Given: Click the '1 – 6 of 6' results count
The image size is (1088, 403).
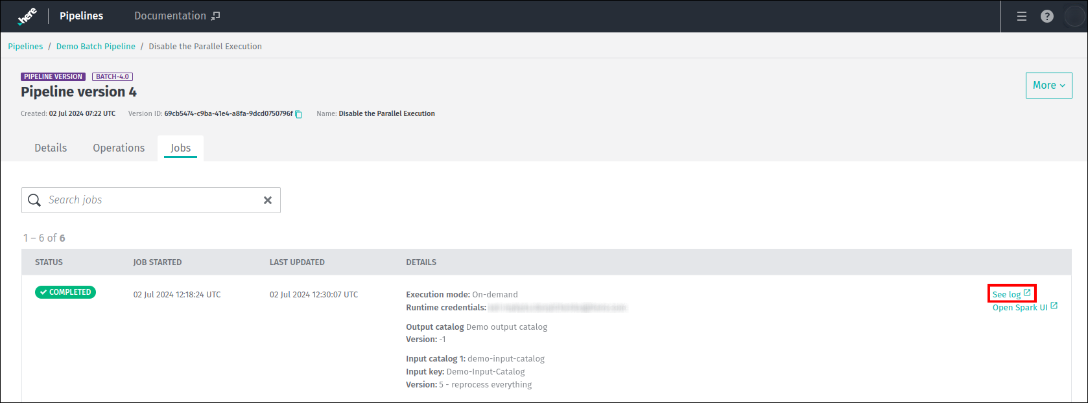Looking at the screenshot, I should pos(44,238).
